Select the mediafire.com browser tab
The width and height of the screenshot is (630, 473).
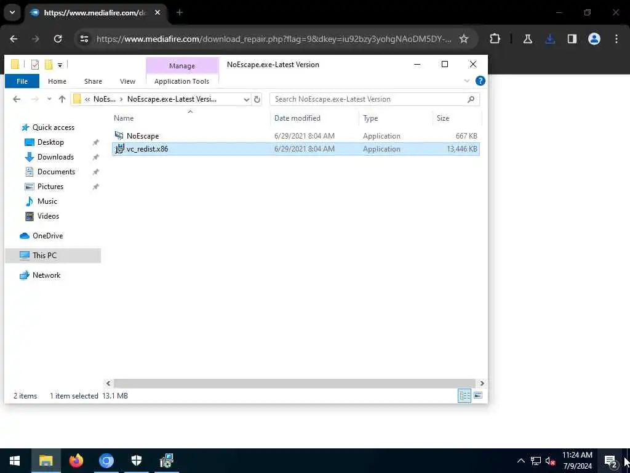95,12
